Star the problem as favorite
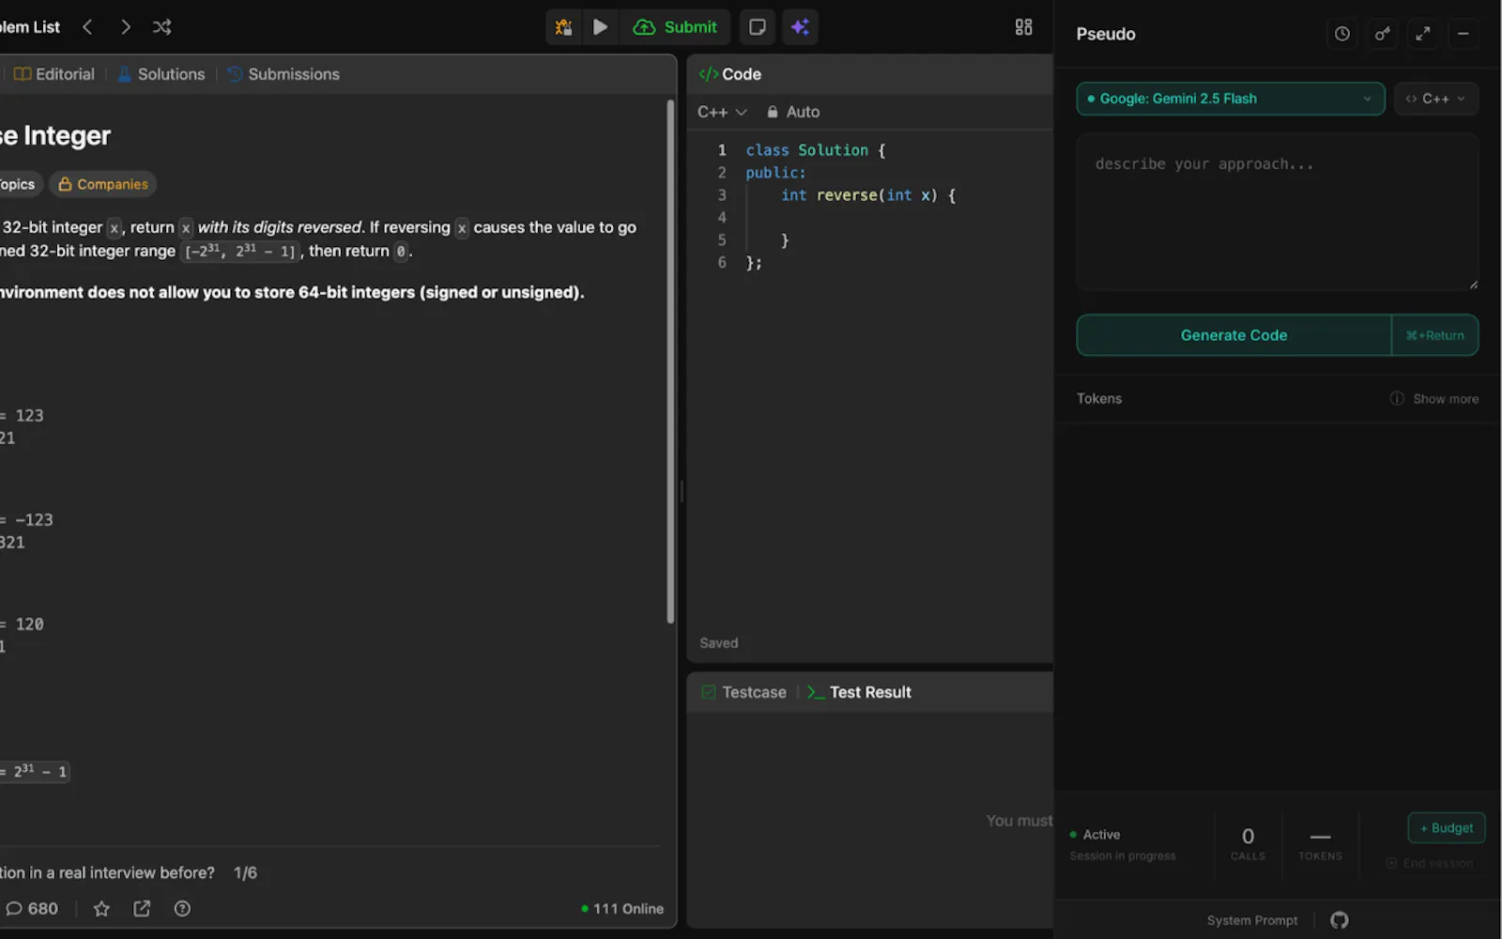Viewport: 1502px width, 939px height. (x=101, y=908)
